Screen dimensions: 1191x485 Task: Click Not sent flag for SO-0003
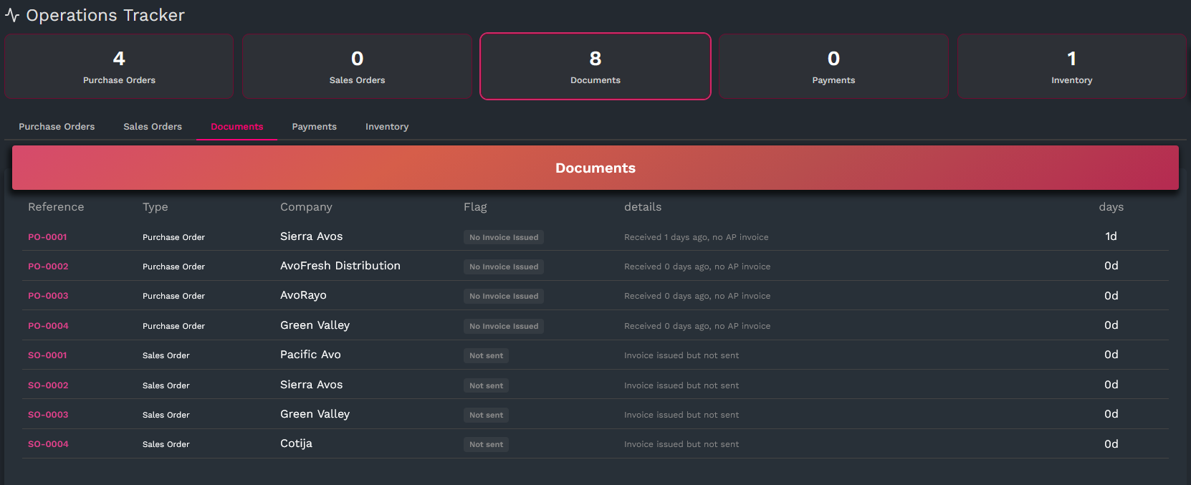click(x=486, y=415)
